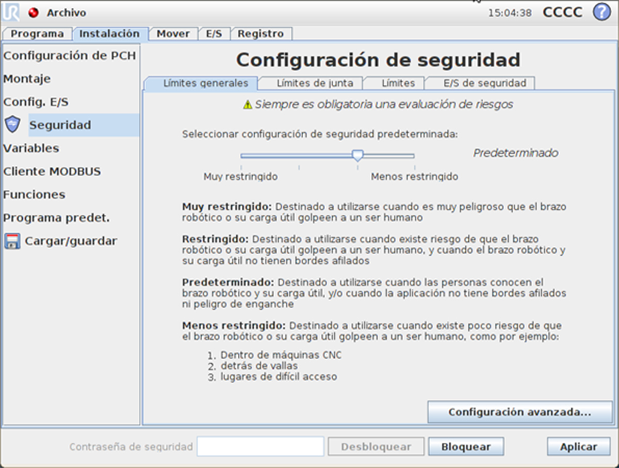Focus the Contraseña de seguridad input field
Screen dimensions: 619x468
click(x=260, y=447)
